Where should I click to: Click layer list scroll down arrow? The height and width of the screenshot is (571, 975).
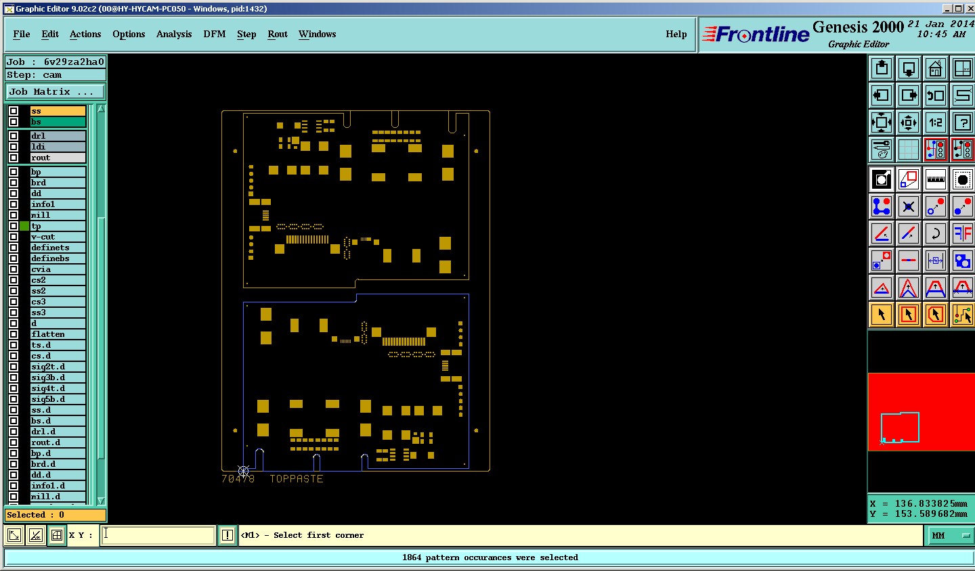tap(101, 501)
